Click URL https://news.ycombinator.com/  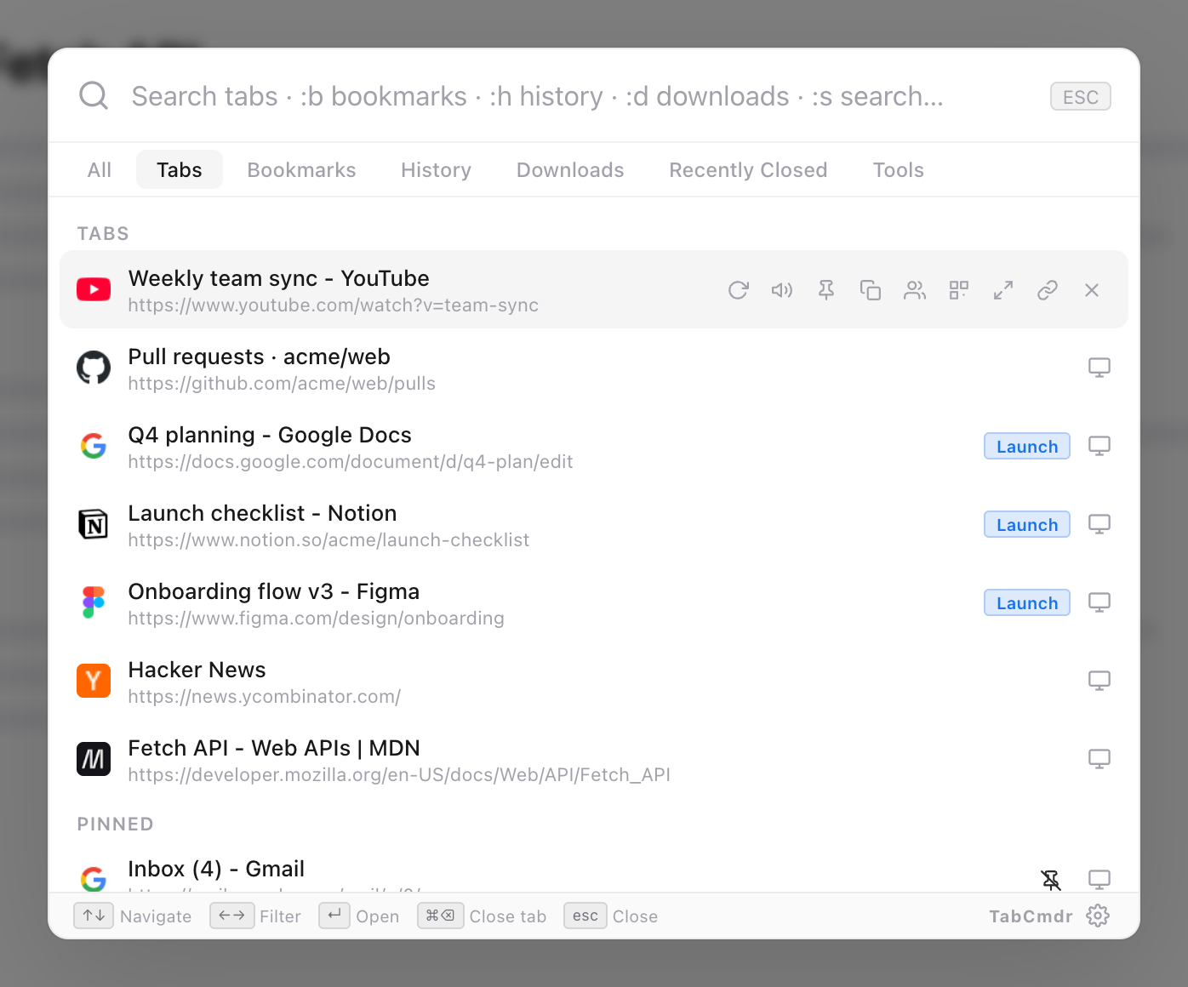[x=265, y=697]
